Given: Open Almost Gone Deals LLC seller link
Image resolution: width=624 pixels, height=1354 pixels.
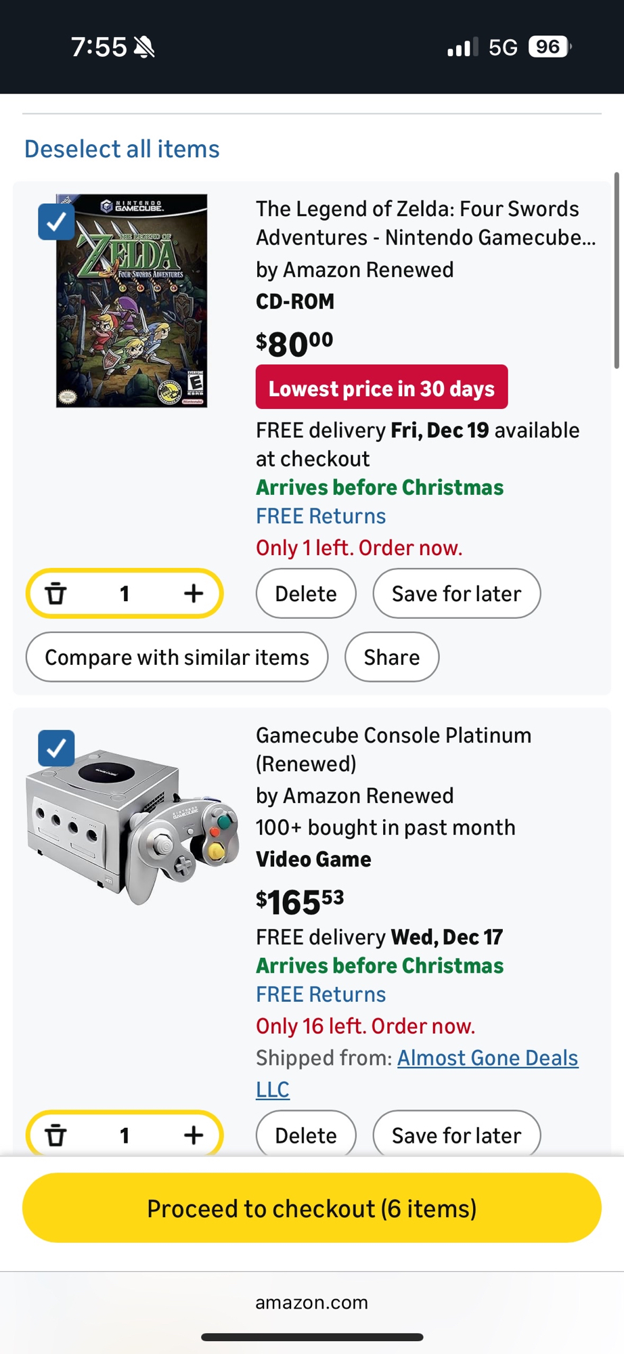Looking at the screenshot, I should point(487,1058).
